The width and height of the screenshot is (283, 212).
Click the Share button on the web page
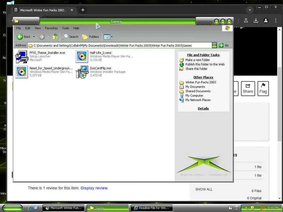[248, 89]
